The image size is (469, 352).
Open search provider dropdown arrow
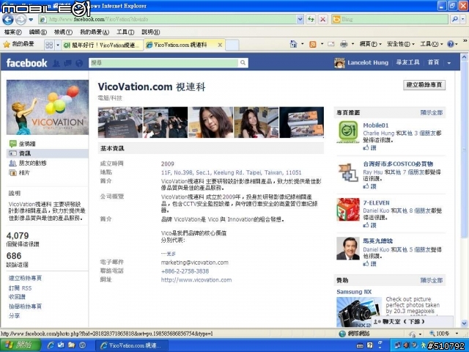tap(463, 20)
